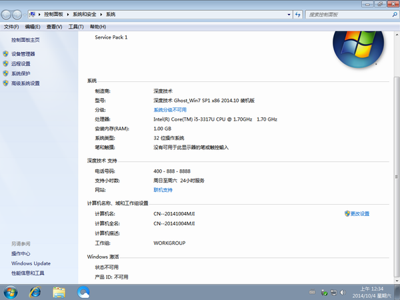Click the keyboard input icon in tray

312,293
